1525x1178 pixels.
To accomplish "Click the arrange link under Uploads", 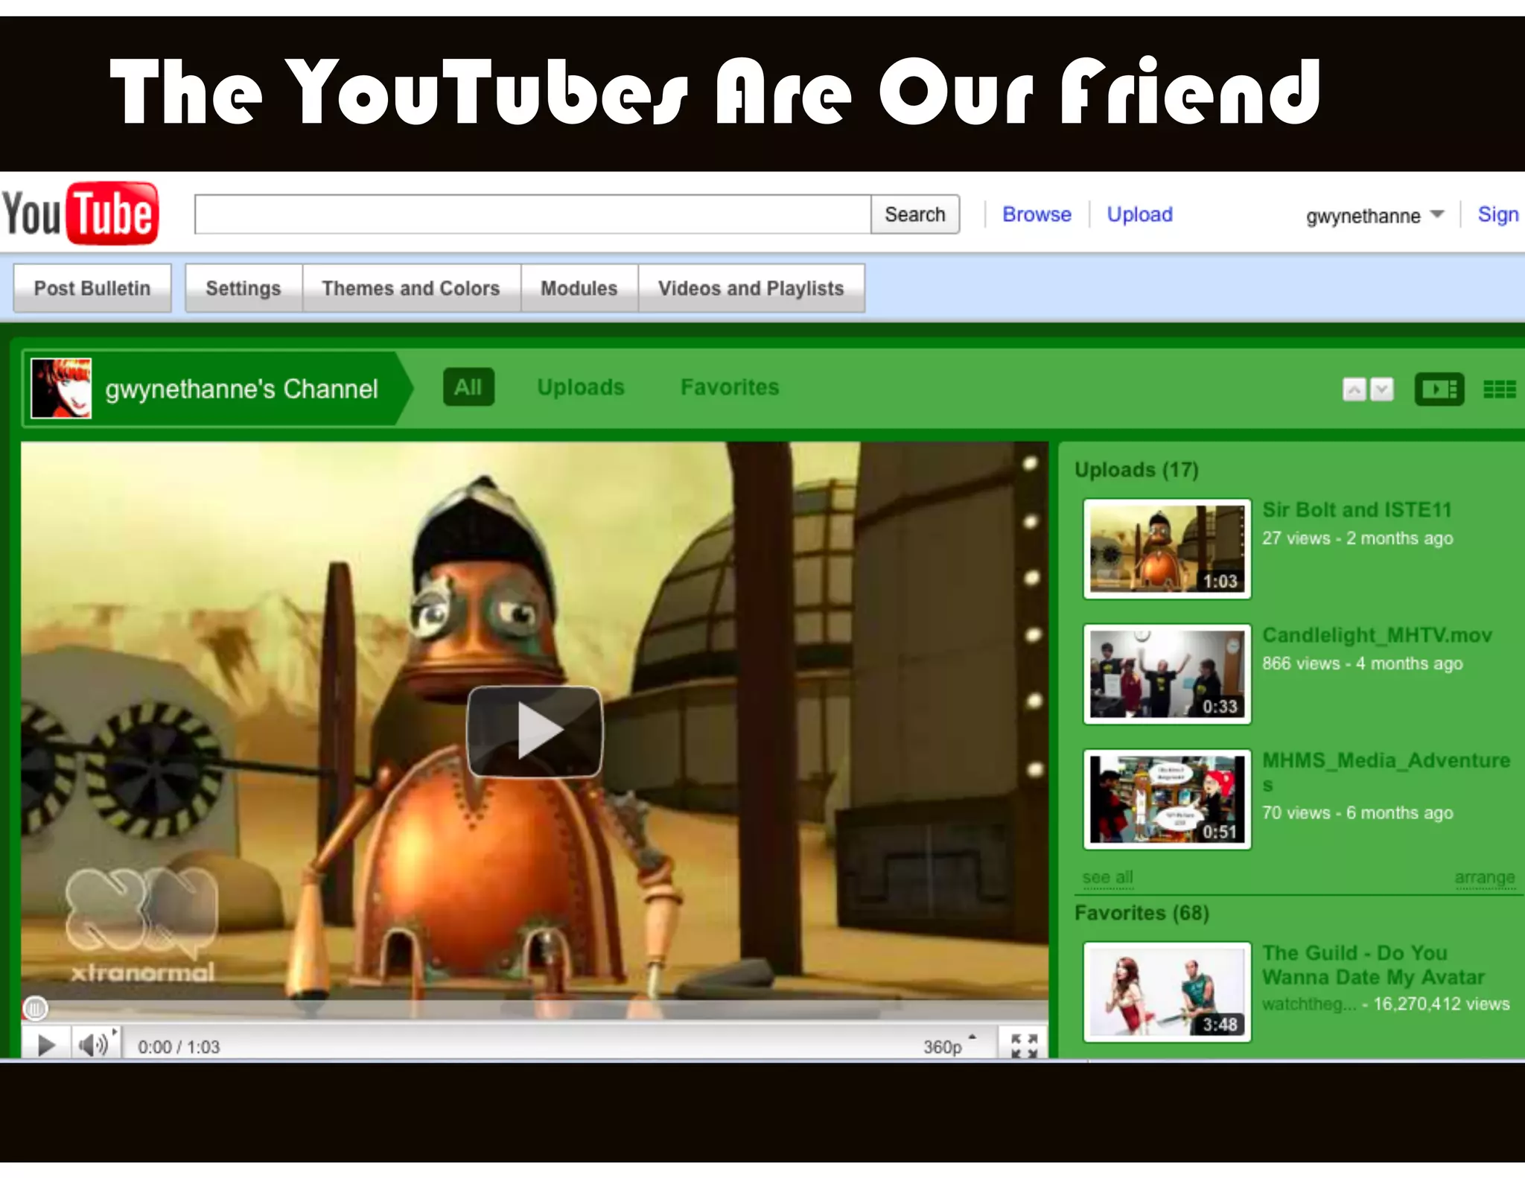I will (x=1486, y=877).
